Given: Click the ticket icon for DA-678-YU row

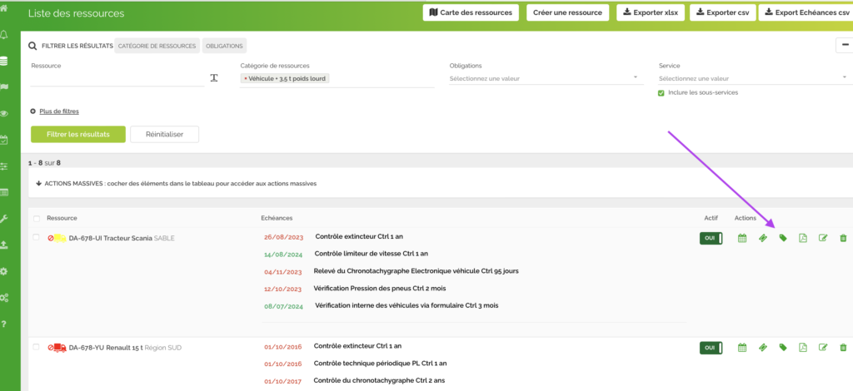Looking at the screenshot, I should pyautogui.click(x=762, y=347).
